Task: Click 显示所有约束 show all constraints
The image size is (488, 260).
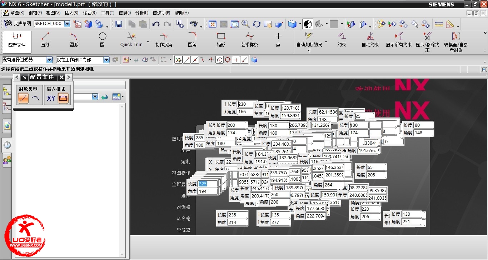Action: pos(399,40)
